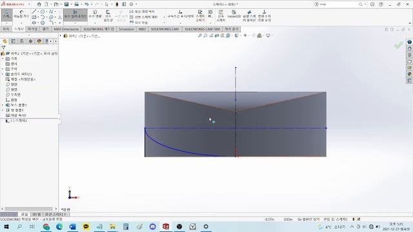Expand the Boss-Extrude1 feature node
The height and width of the screenshot is (232, 413).
(3, 105)
